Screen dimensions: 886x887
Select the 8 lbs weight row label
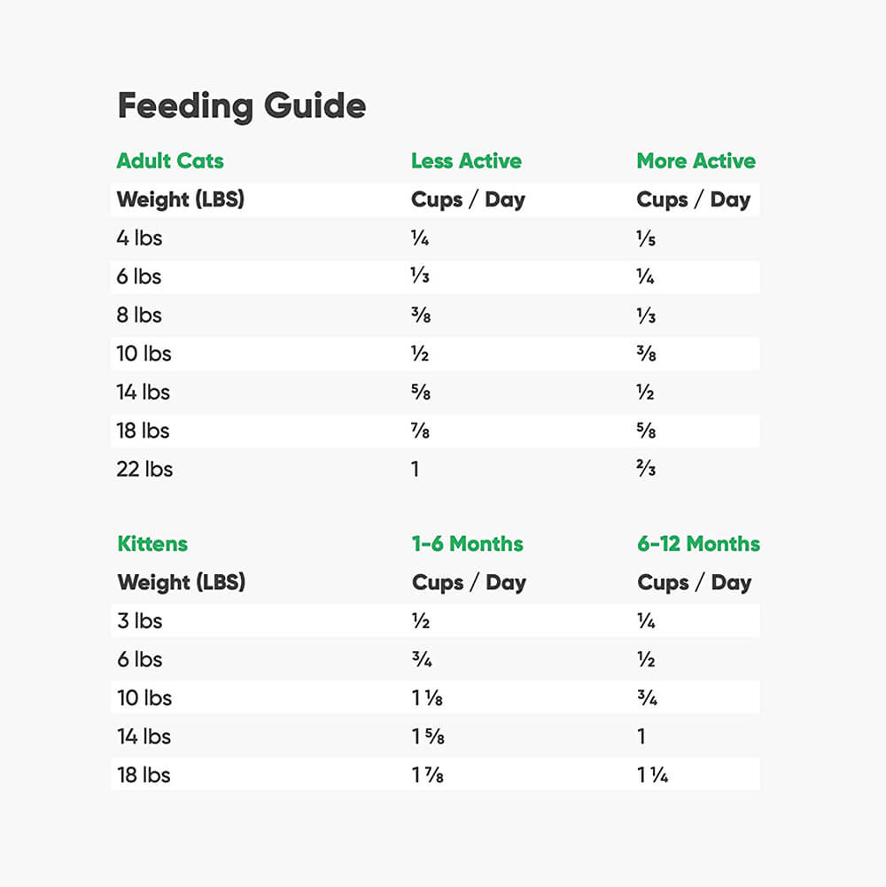tap(139, 315)
